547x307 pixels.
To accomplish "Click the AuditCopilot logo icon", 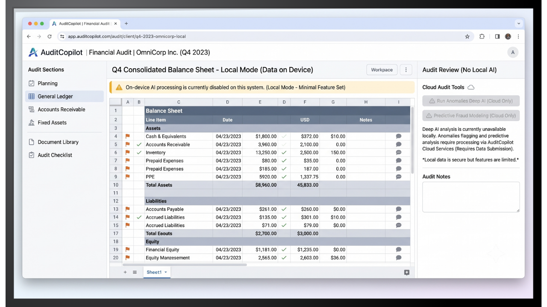I will coord(33,52).
